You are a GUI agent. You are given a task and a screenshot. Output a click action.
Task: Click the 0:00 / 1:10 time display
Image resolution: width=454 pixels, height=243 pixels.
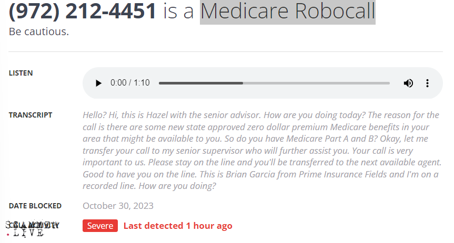pyautogui.click(x=130, y=83)
